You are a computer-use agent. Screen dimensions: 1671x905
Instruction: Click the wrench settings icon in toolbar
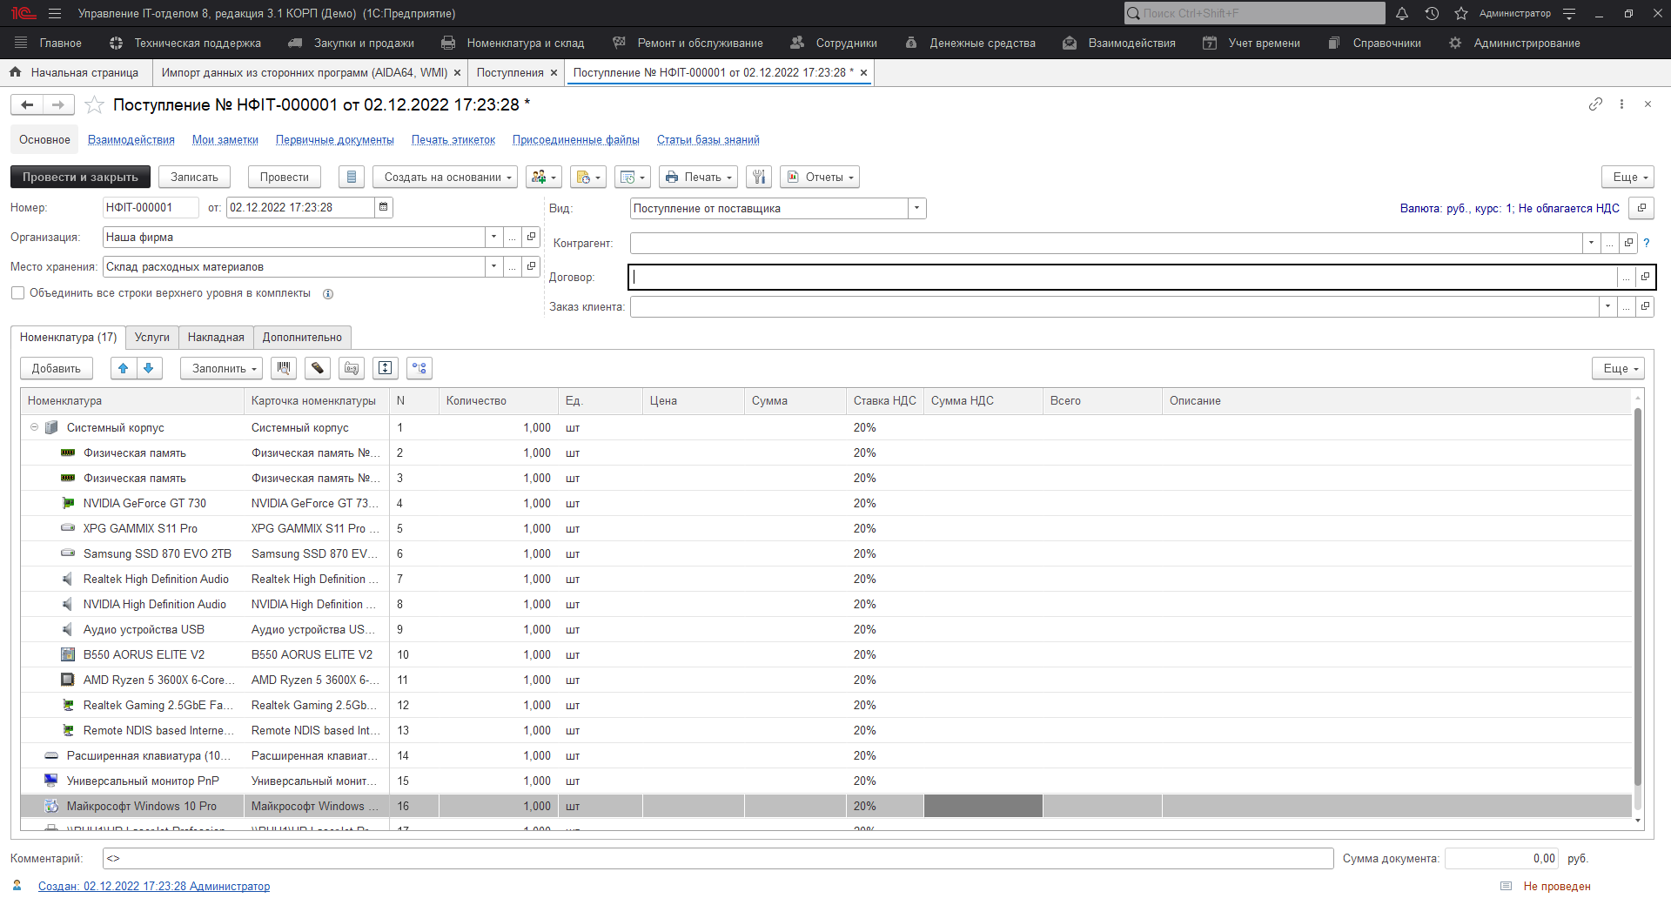pyautogui.click(x=759, y=178)
